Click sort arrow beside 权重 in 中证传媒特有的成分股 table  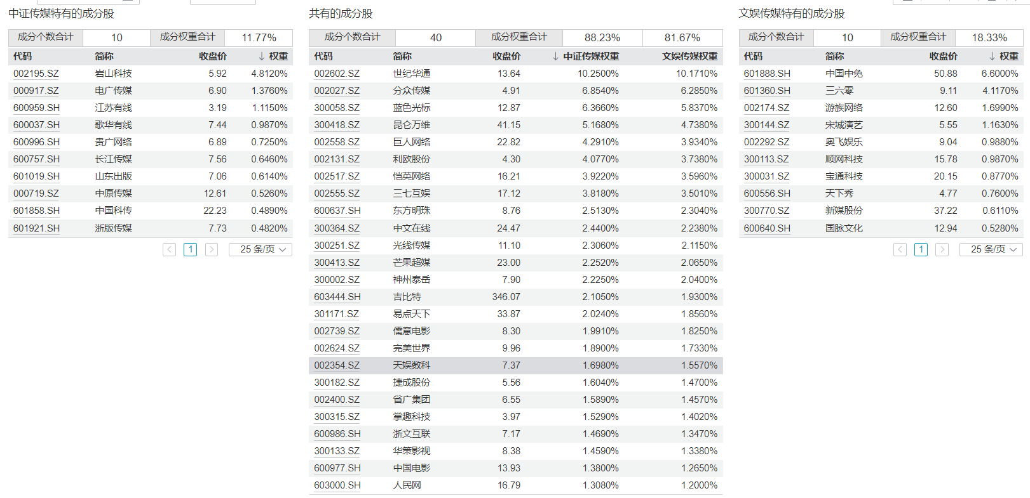click(262, 56)
